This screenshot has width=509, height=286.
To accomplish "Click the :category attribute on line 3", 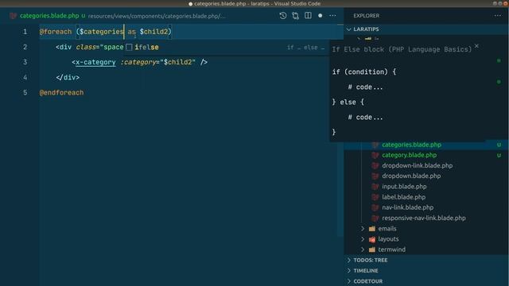I will (138, 62).
